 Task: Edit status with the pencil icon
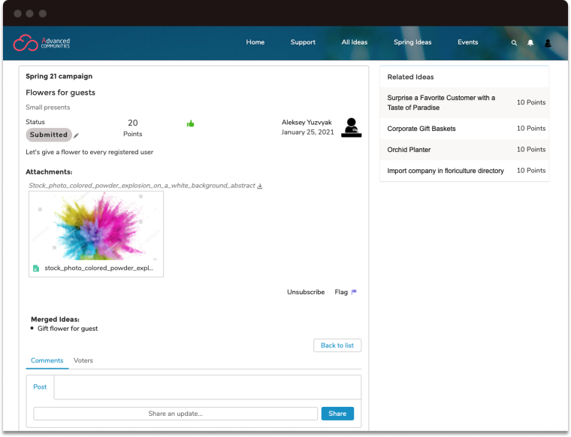coord(76,135)
